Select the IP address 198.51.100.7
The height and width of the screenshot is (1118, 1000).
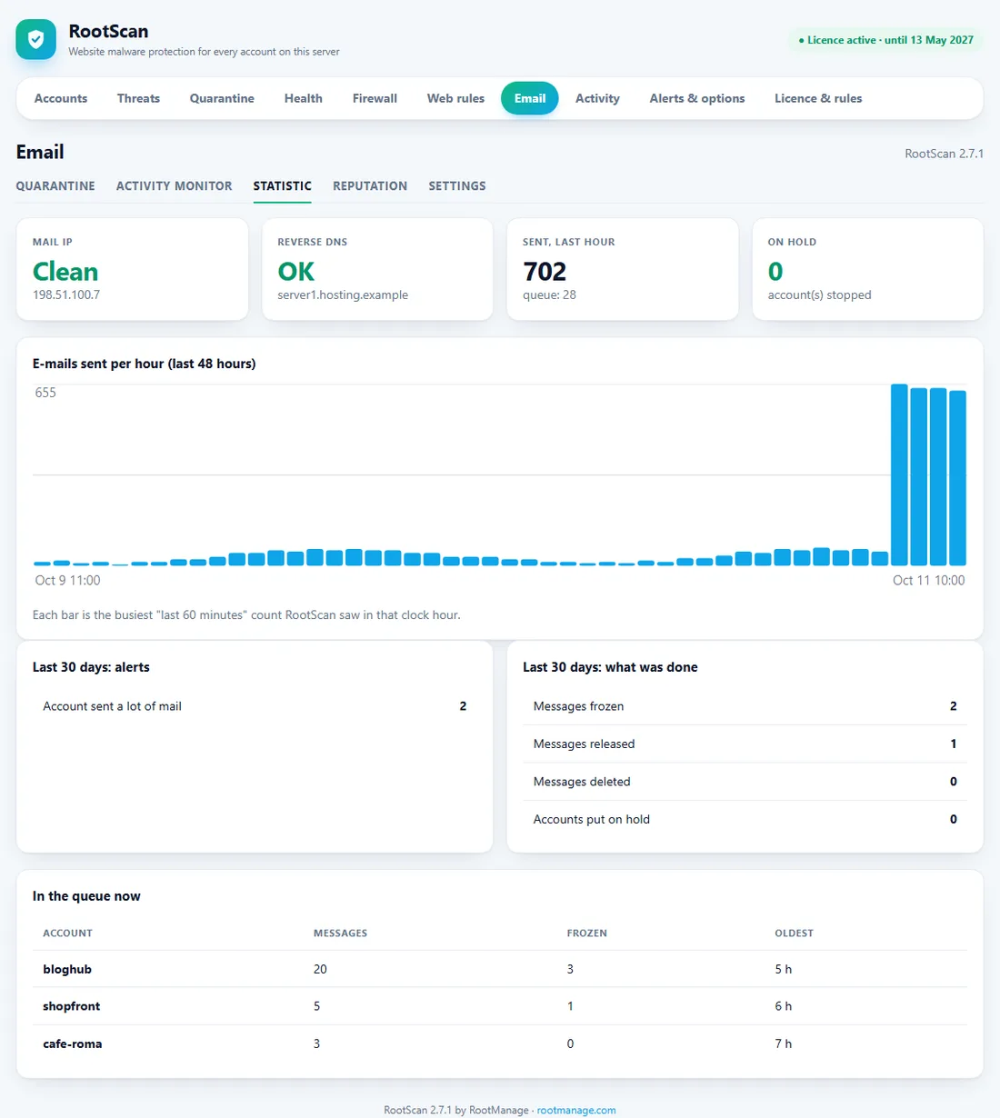[x=66, y=294]
